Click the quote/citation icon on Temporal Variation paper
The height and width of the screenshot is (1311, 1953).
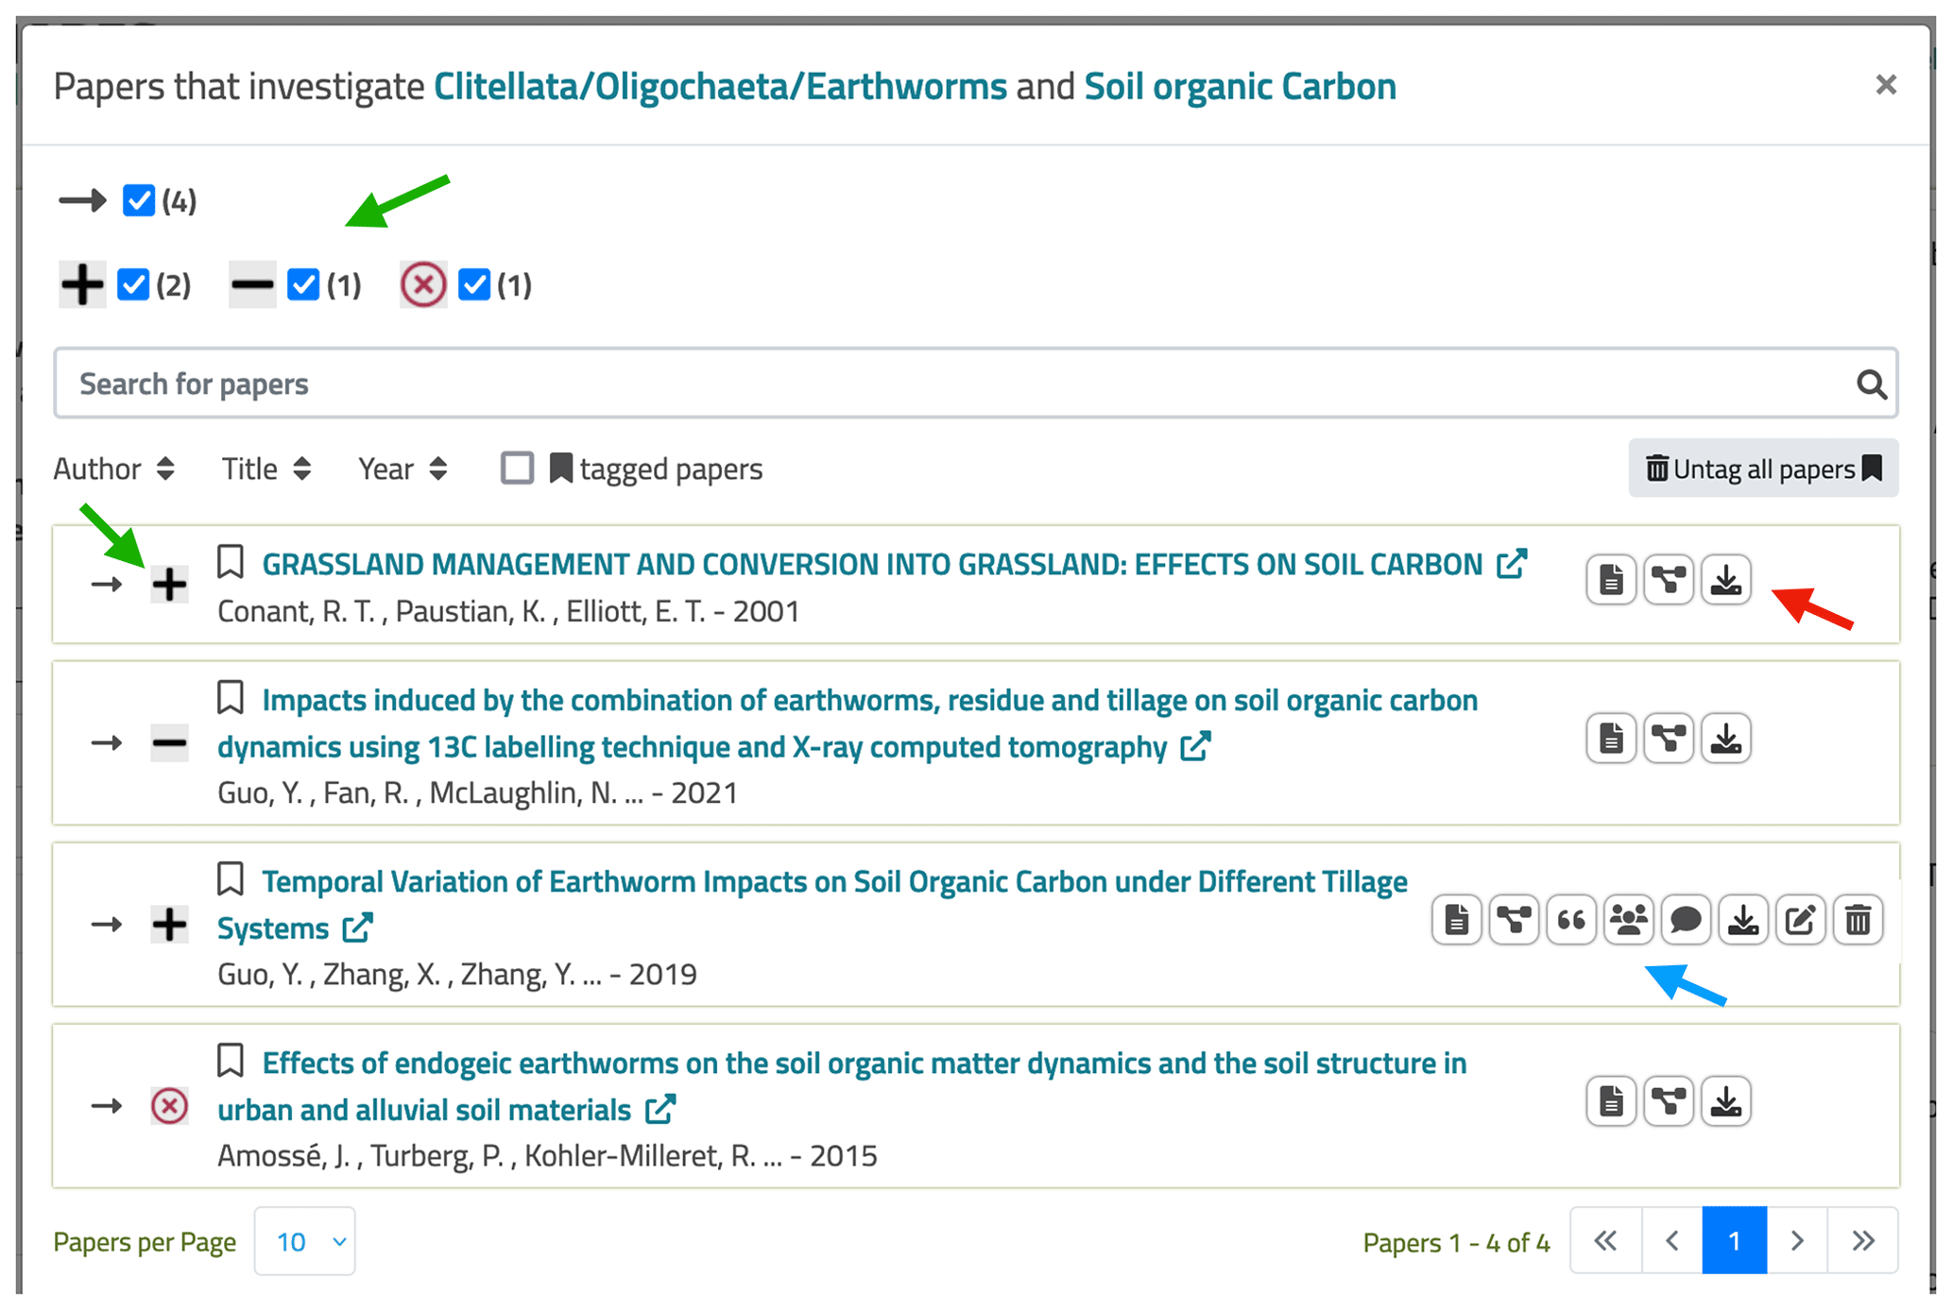[1571, 920]
